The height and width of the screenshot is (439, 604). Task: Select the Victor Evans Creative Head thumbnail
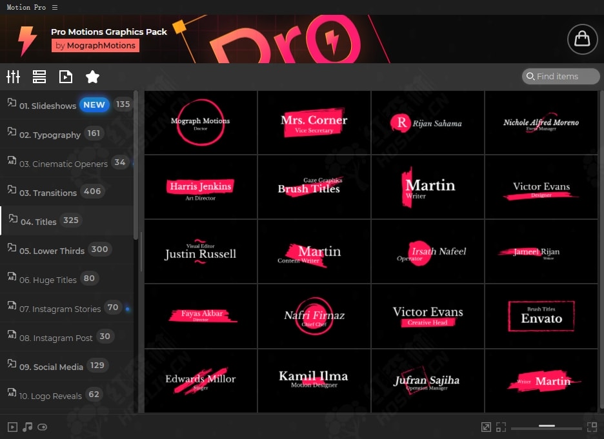click(x=428, y=317)
